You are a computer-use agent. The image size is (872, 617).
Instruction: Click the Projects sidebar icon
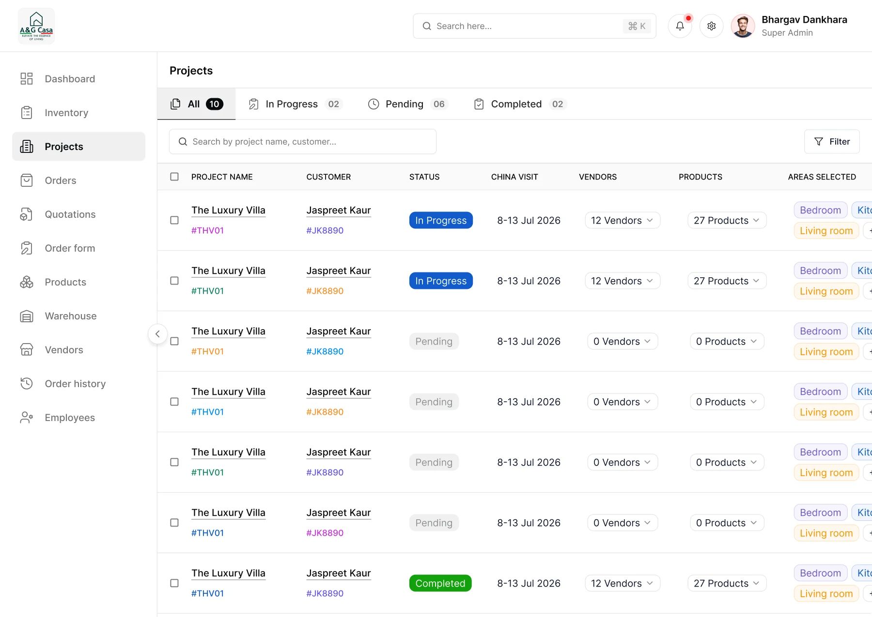coord(27,147)
